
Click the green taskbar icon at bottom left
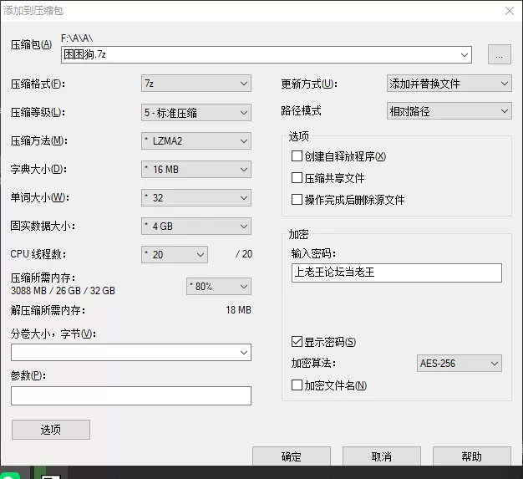coord(10,476)
